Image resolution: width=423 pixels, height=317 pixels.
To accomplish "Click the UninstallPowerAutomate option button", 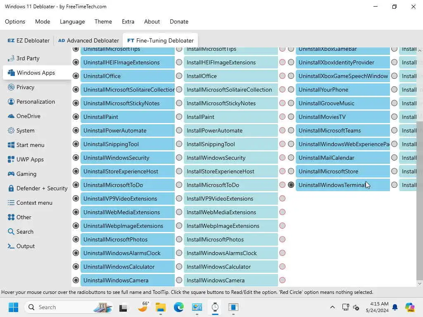I will (x=128, y=130).
